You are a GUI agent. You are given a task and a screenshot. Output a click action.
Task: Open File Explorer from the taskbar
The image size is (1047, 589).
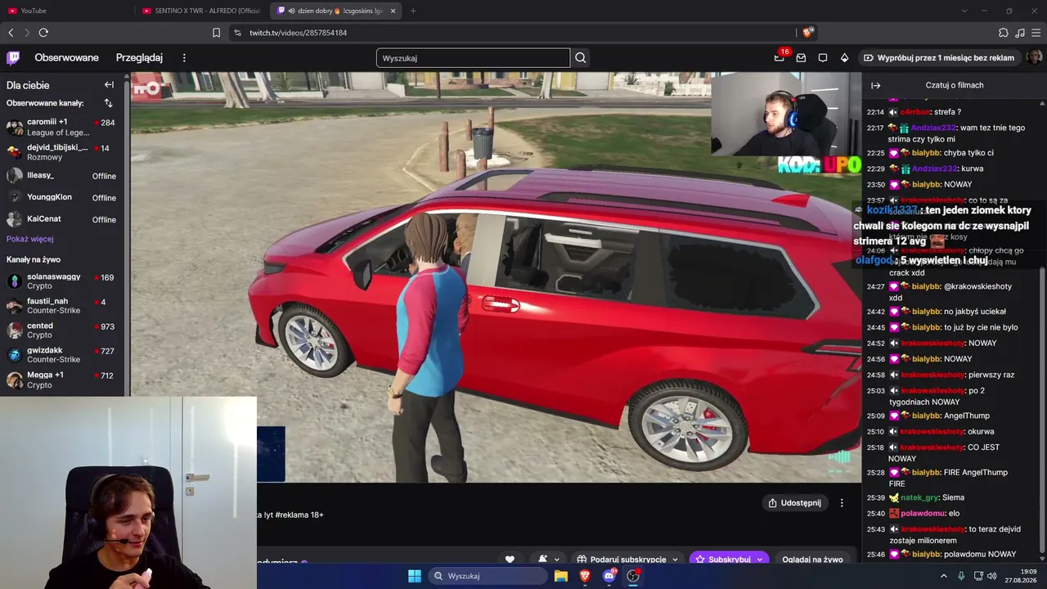(x=561, y=576)
